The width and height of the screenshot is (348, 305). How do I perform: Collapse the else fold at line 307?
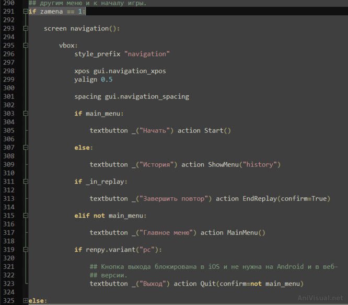coord(26,148)
